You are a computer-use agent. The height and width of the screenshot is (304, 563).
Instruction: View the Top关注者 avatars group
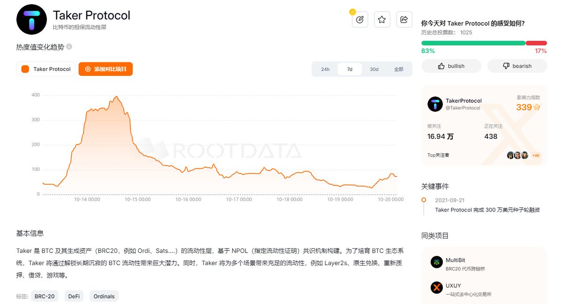[x=517, y=155]
